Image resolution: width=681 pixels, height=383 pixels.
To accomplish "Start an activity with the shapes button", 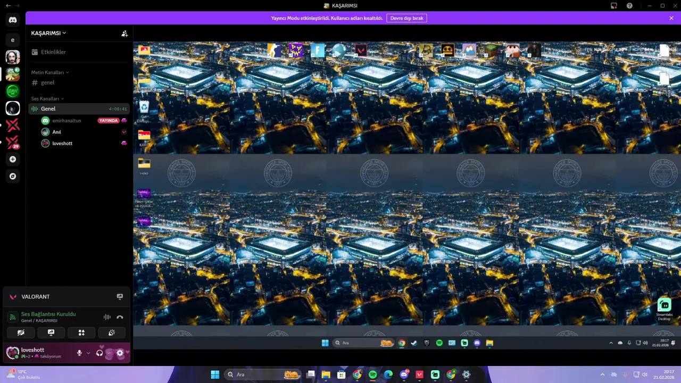I will 81,332.
